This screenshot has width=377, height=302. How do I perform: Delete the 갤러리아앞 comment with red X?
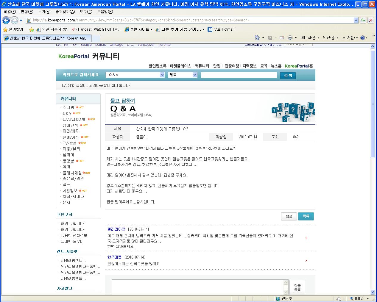tap(306, 238)
